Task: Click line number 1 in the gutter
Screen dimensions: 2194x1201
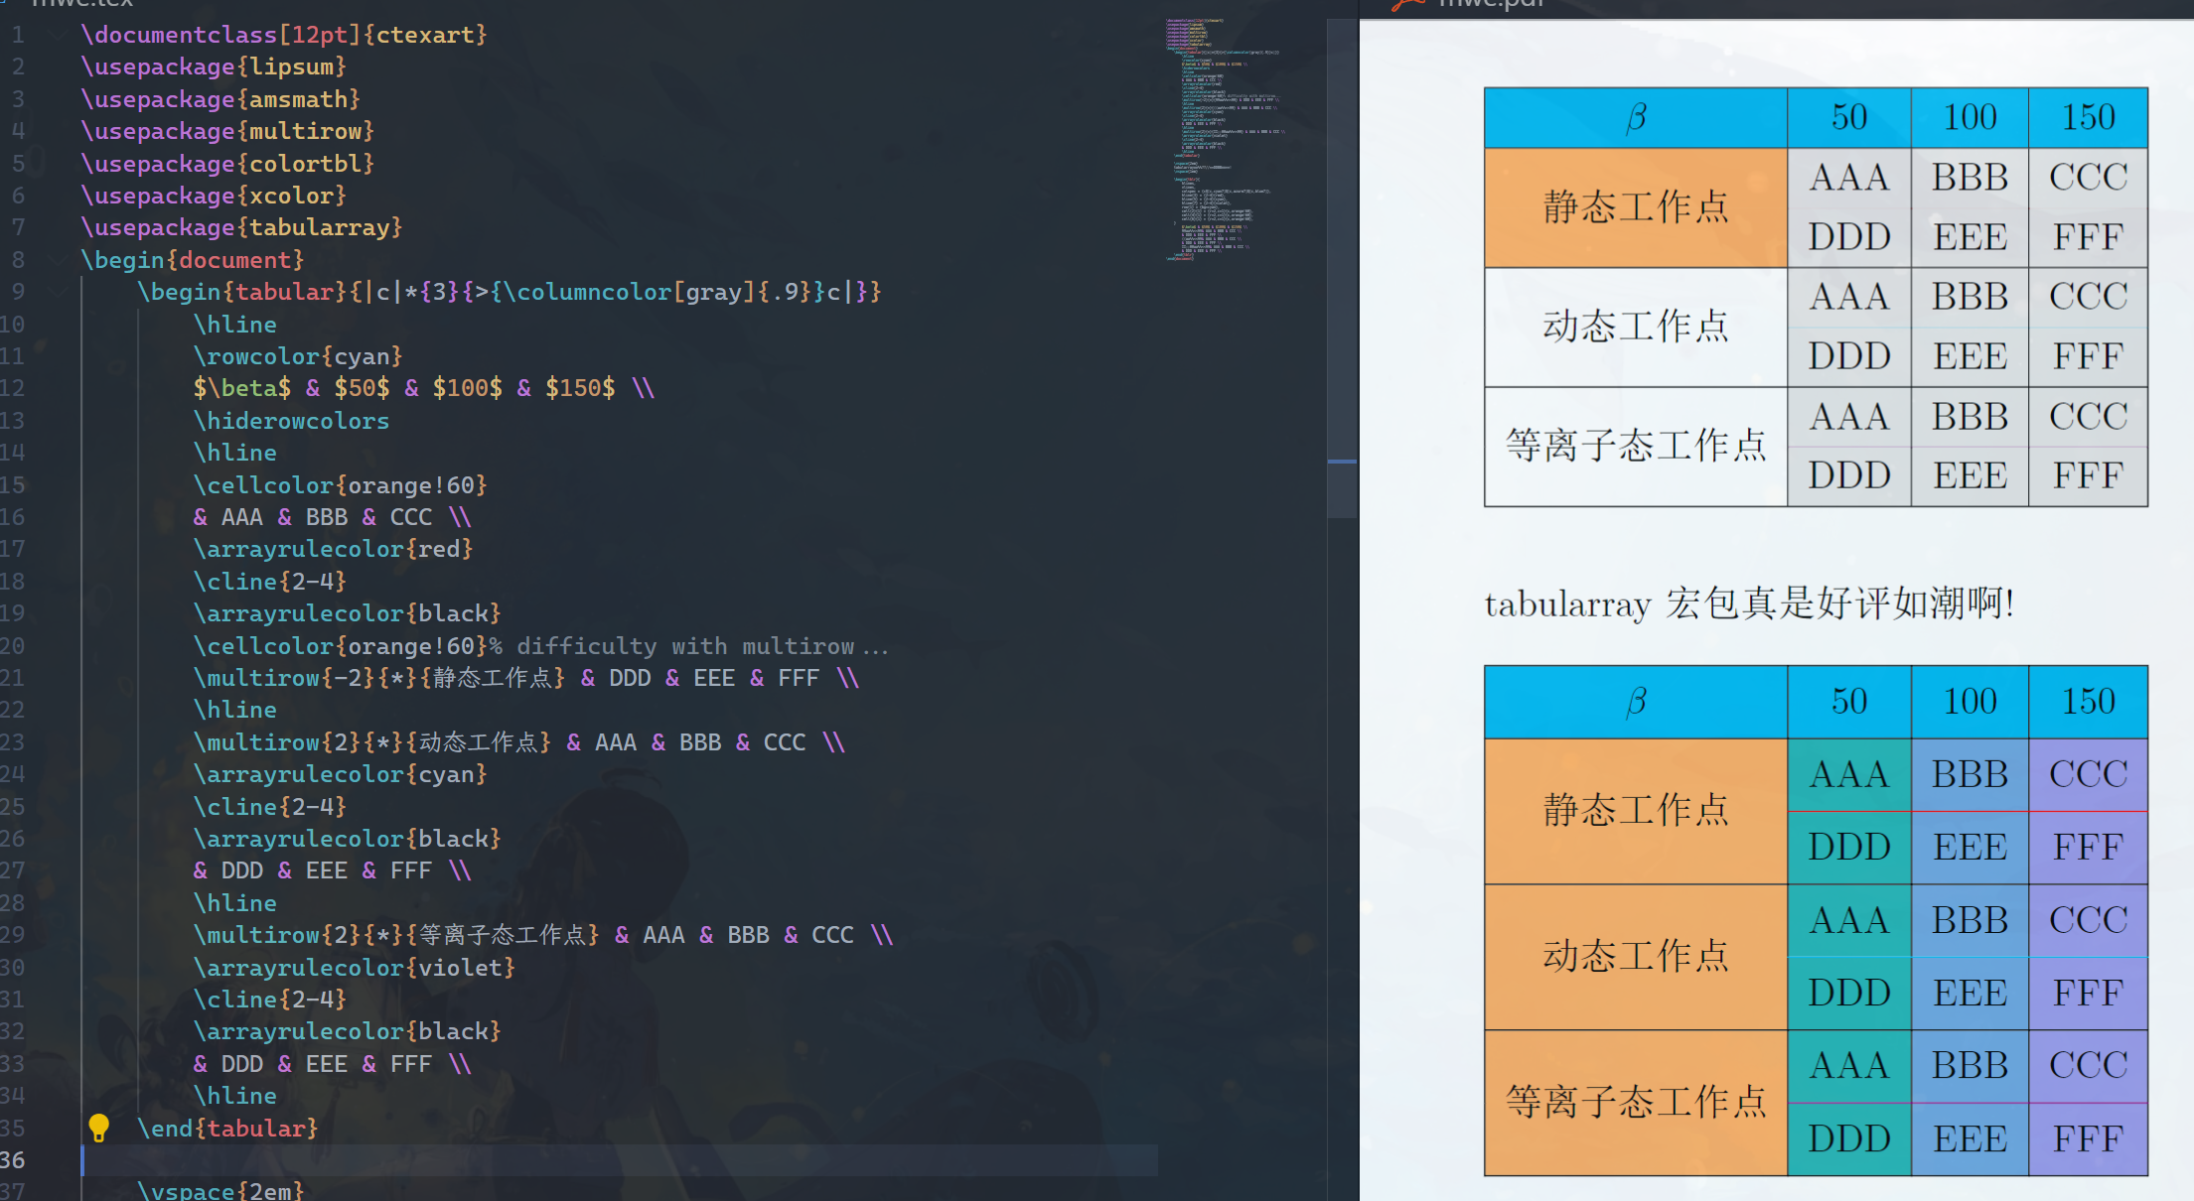Action: (18, 35)
